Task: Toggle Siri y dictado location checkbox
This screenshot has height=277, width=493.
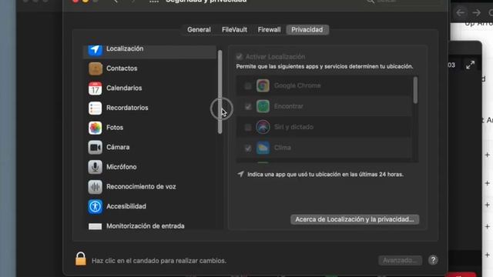Action: tap(248, 127)
